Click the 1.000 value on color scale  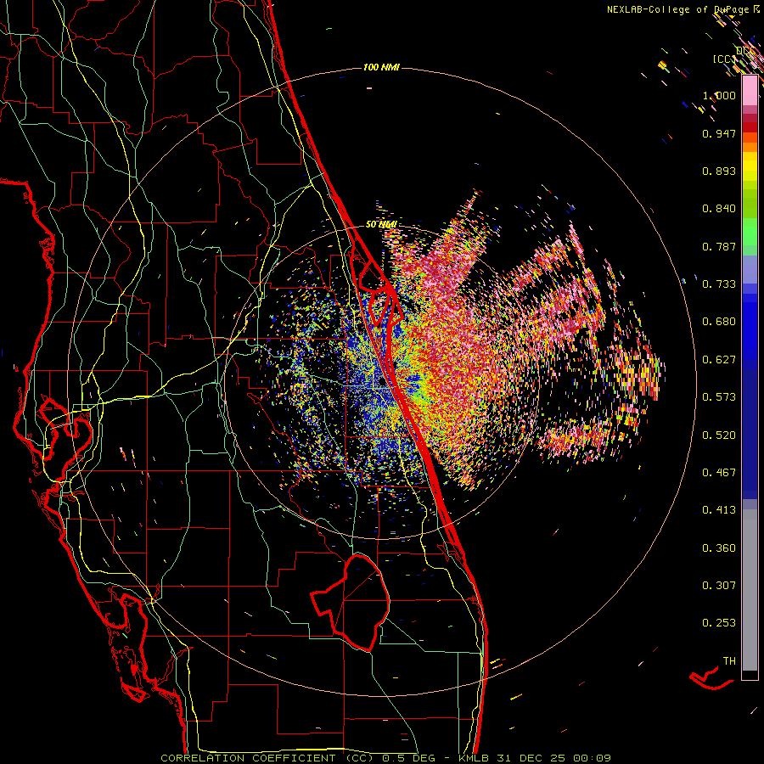[x=719, y=95]
